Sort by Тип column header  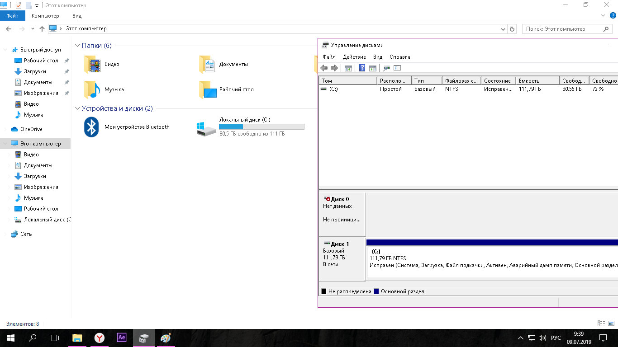pyautogui.click(x=427, y=80)
